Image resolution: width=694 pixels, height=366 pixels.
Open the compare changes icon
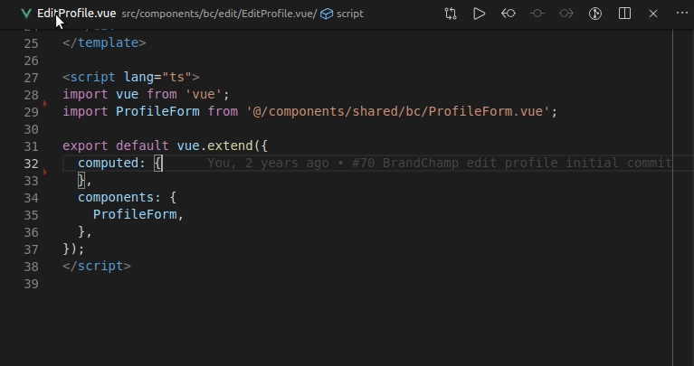[x=450, y=14]
